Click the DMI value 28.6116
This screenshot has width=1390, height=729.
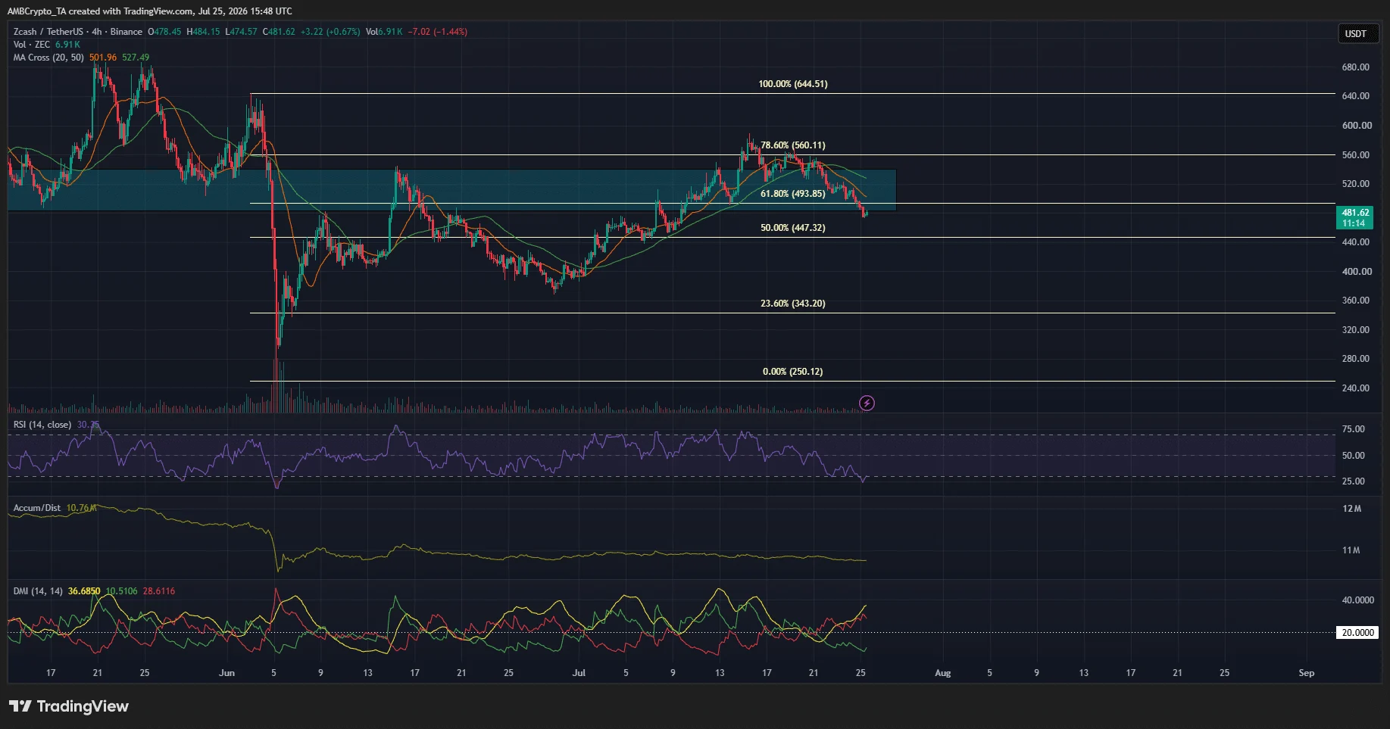[x=159, y=591]
